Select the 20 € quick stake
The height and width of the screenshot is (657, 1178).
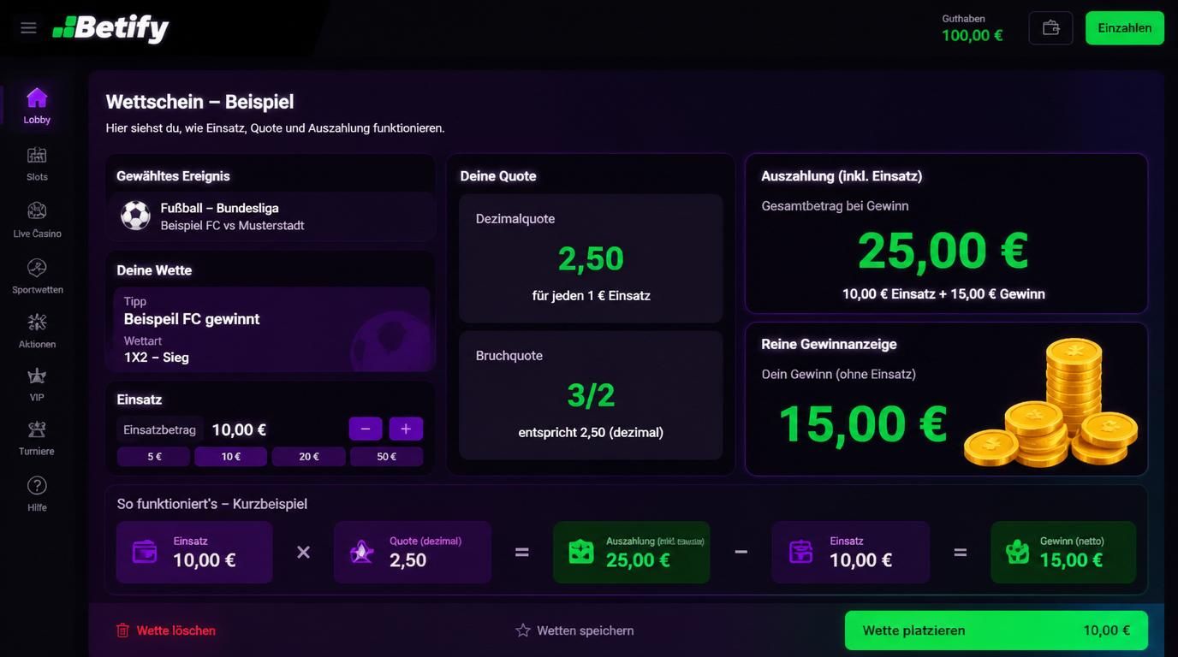coord(309,457)
